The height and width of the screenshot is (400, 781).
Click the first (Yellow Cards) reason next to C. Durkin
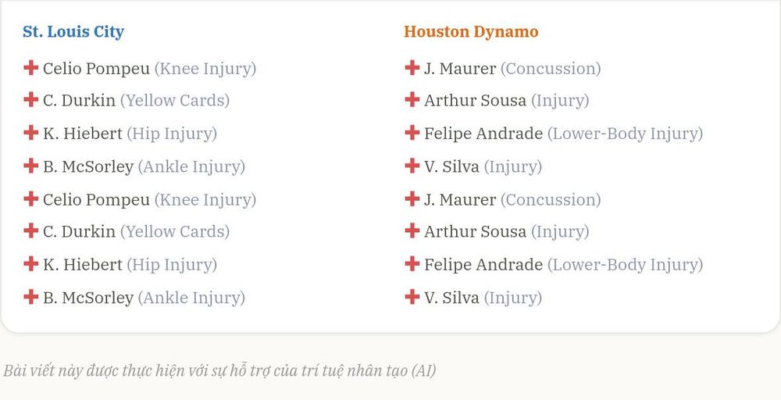tap(175, 101)
